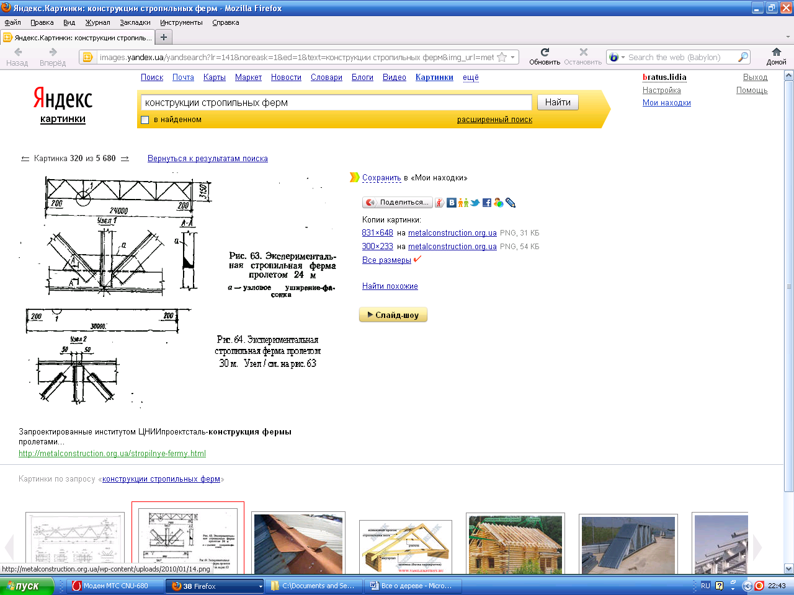Go to the previous picture with the left arrow
794x595 pixels.
click(25, 159)
